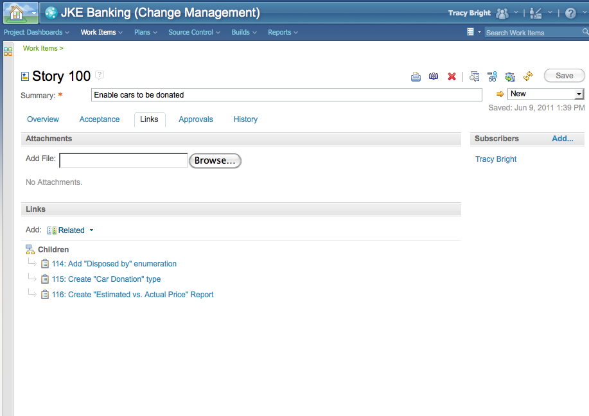Click the Related link type icon
The width and height of the screenshot is (589, 416).
pyautogui.click(x=52, y=230)
